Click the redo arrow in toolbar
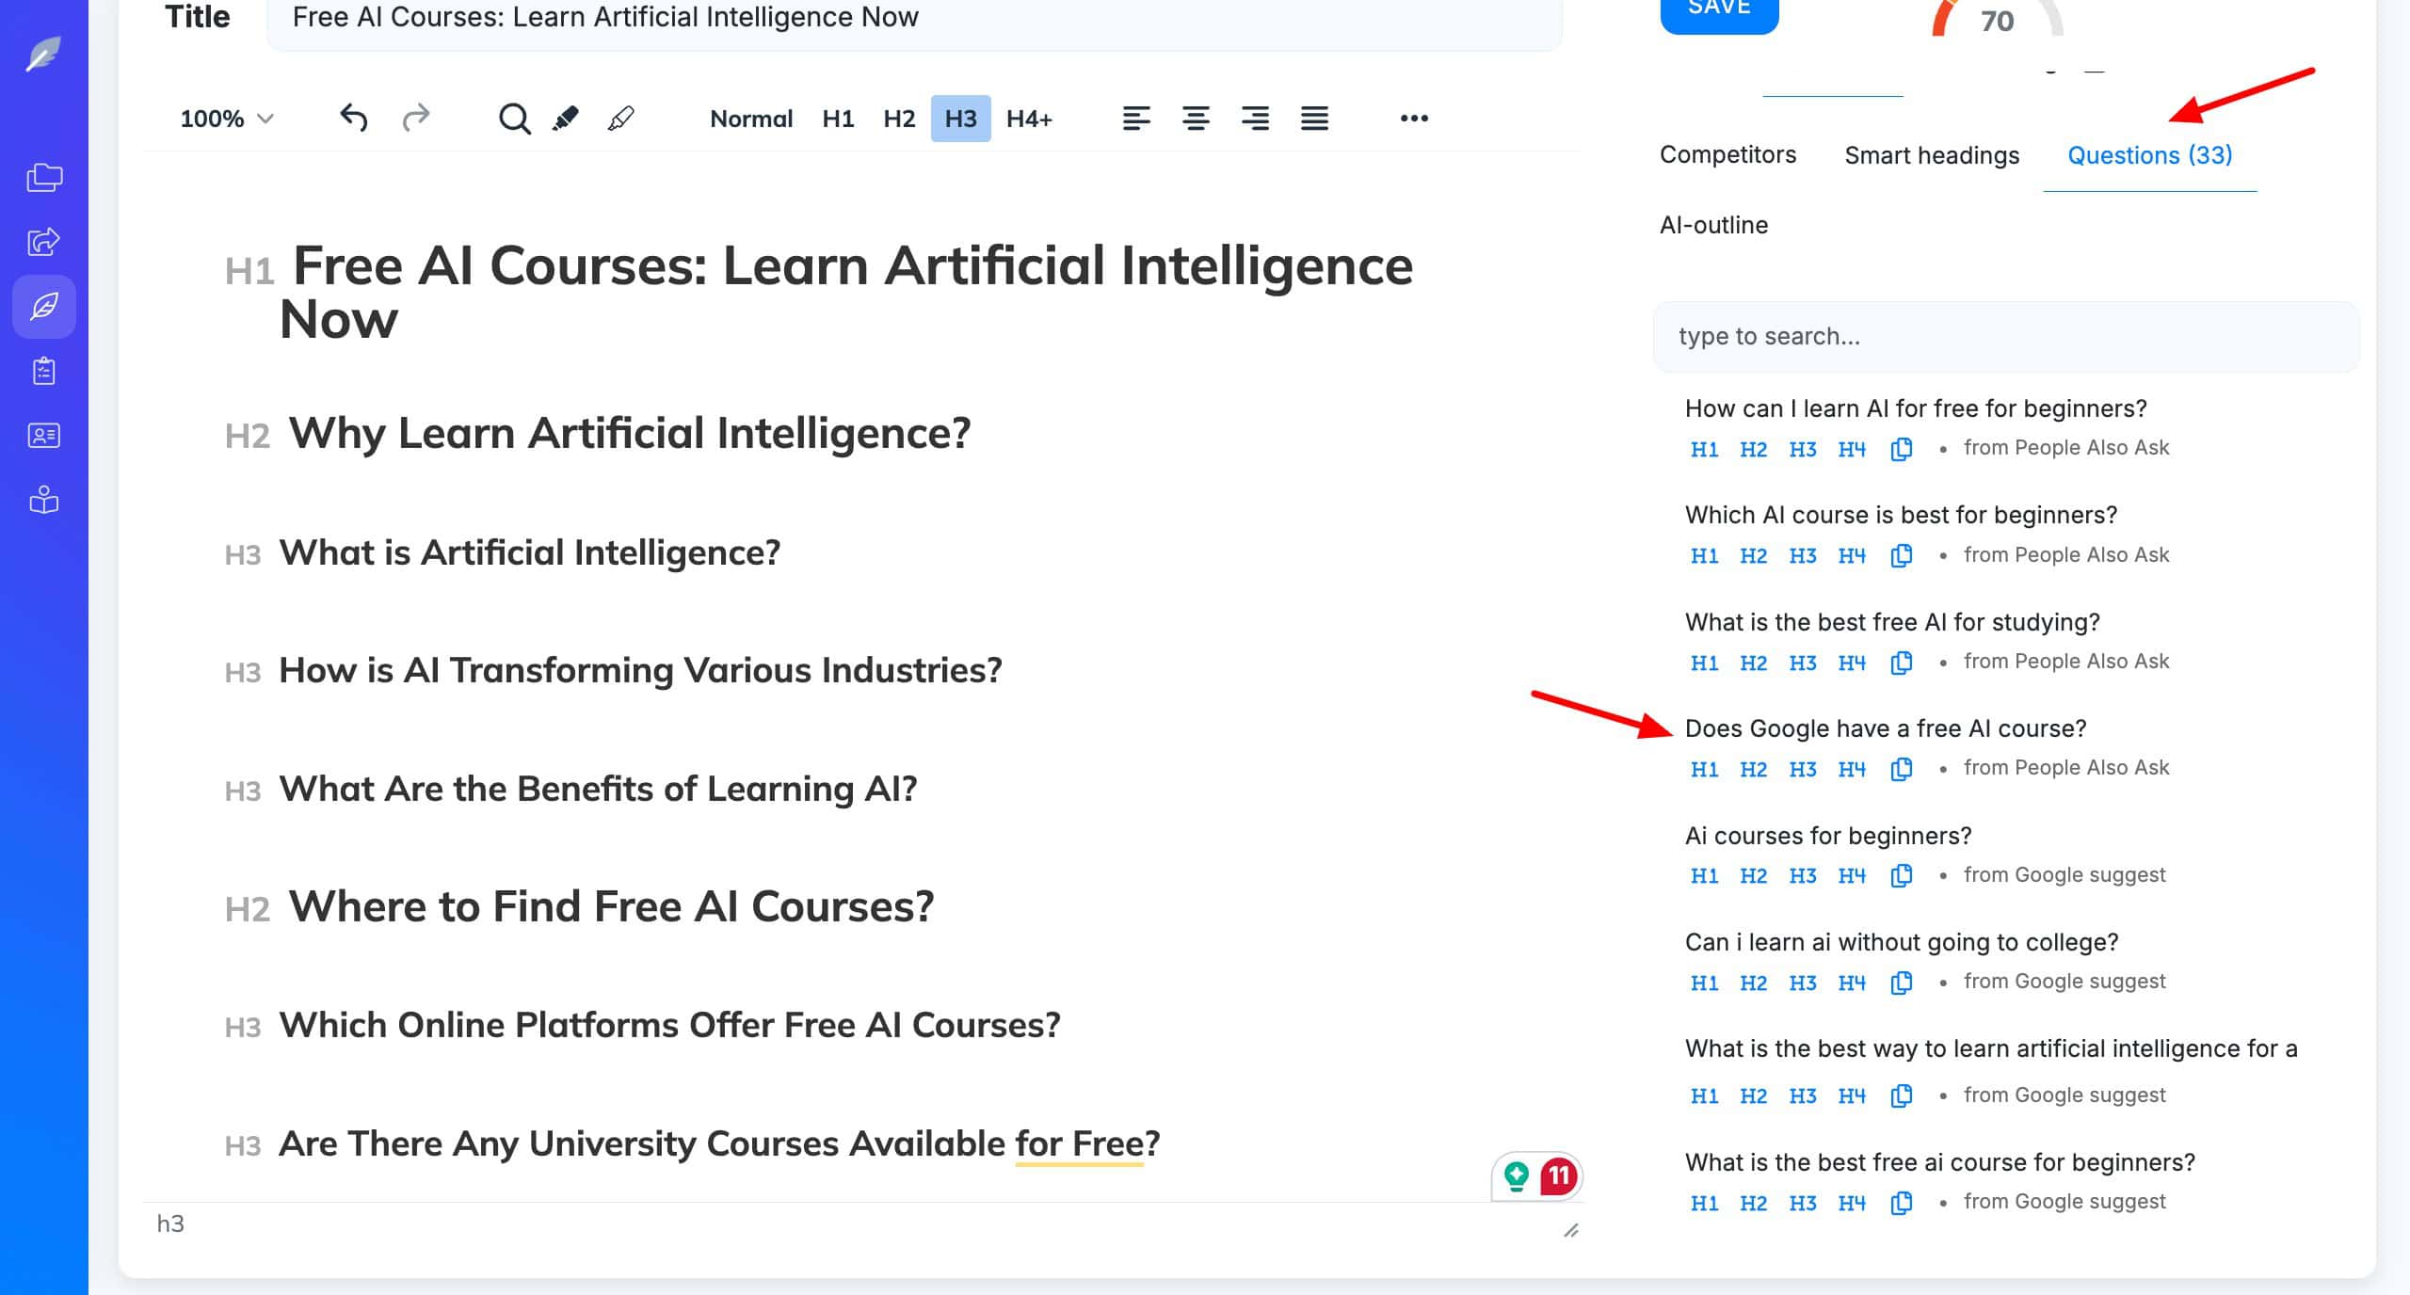The height and width of the screenshot is (1295, 2410). click(x=415, y=118)
